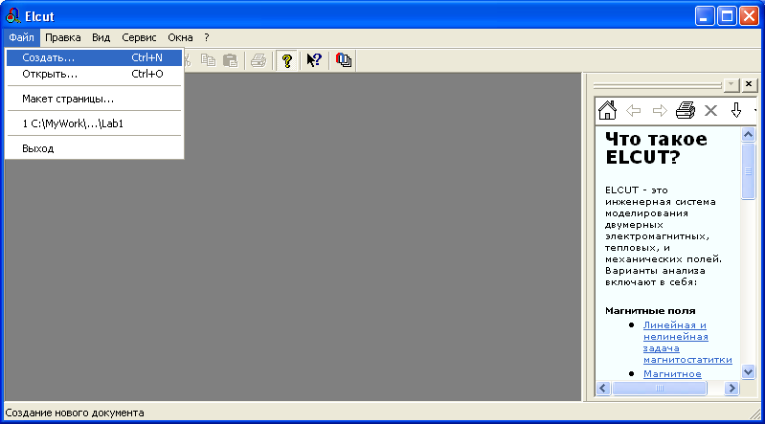The height and width of the screenshot is (424, 765).
Task: Close the help pane
Action: [749, 84]
